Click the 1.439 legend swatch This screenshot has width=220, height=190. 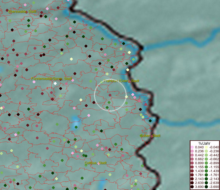pyautogui.click(x=192, y=171)
